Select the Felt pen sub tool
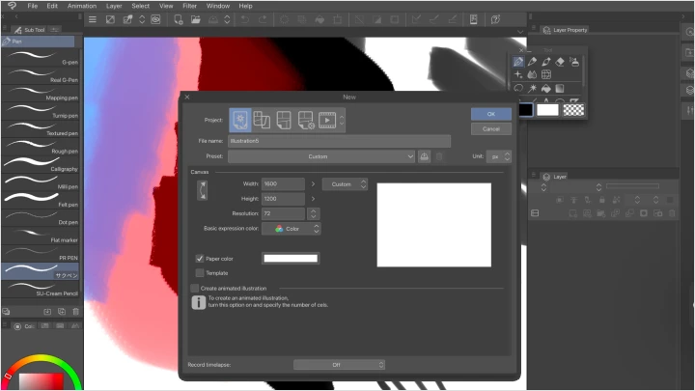 click(41, 200)
